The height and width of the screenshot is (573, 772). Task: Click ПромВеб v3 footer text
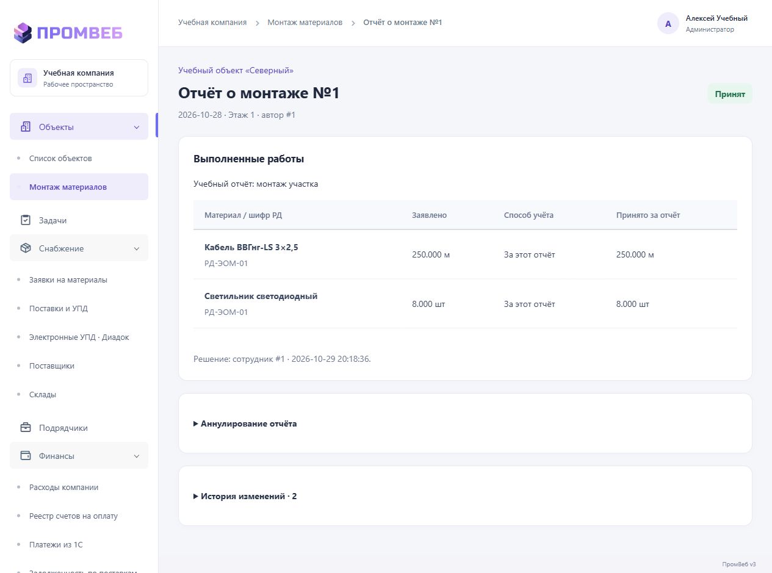click(739, 564)
